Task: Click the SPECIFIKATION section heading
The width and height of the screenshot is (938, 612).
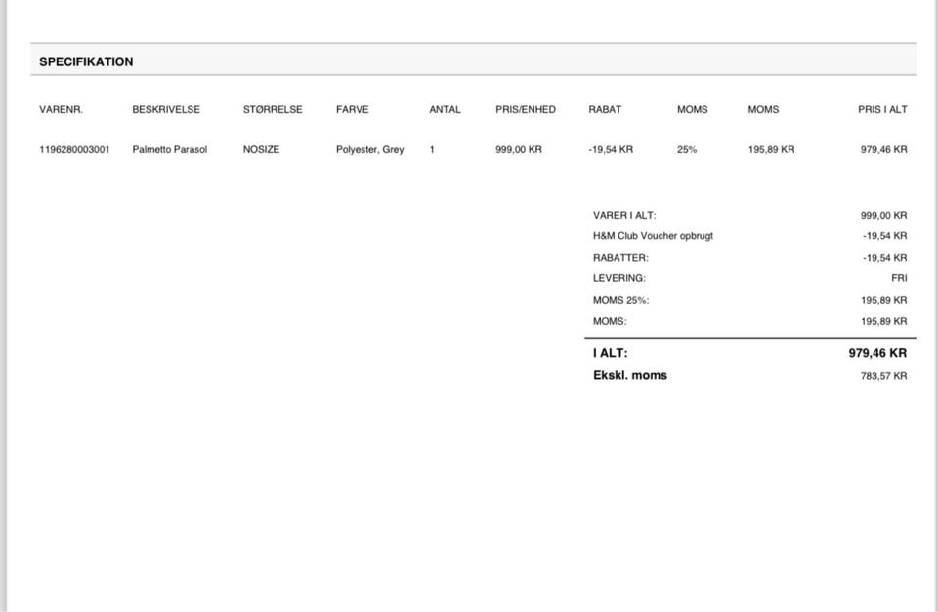Action: pos(86,61)
